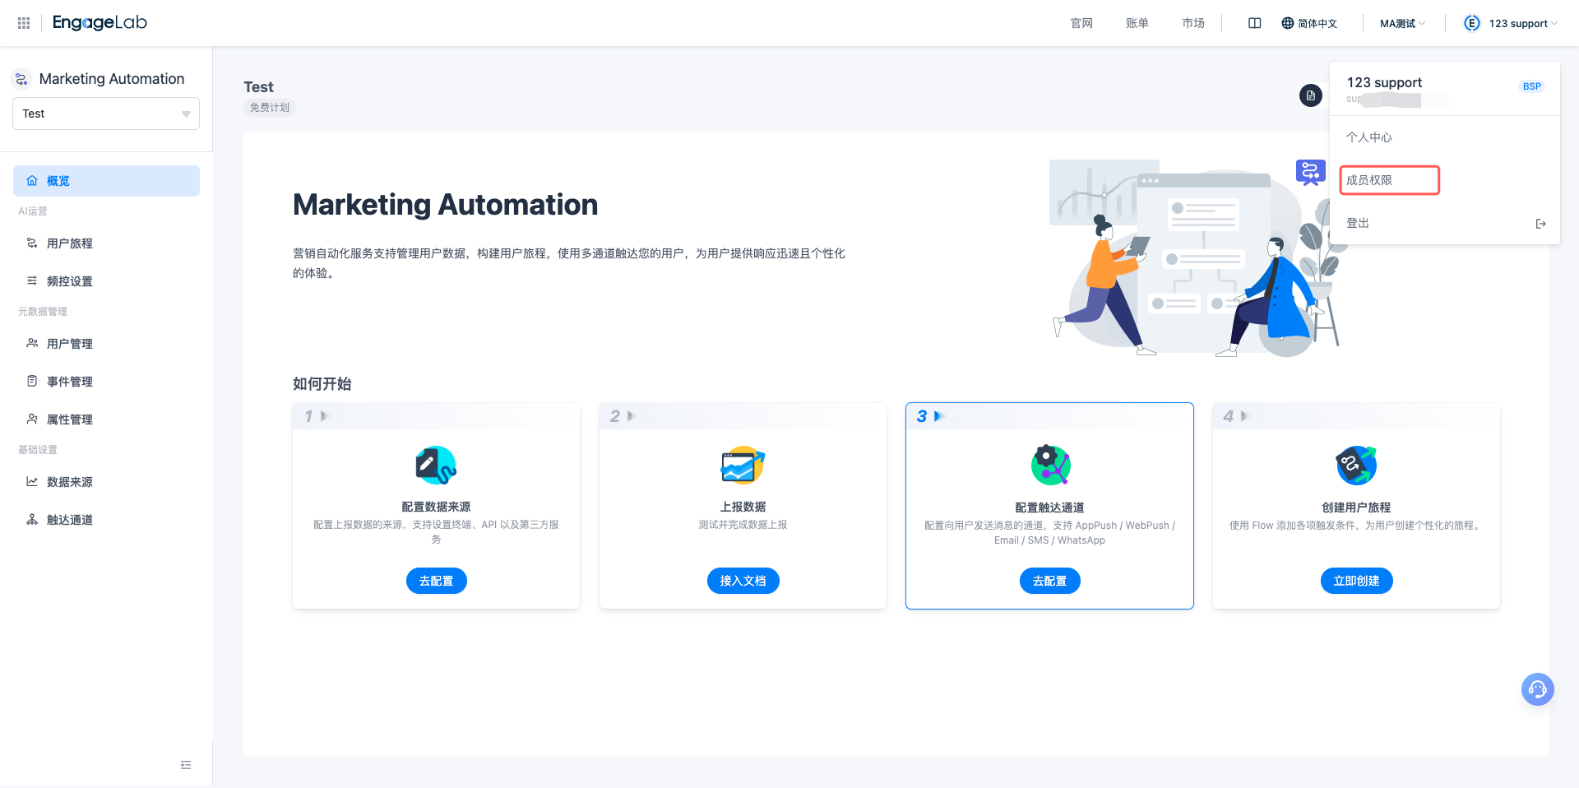The image size is (1579, 788).
Task: Click the 用户旅程 journey icon
Action: (32, 243)
